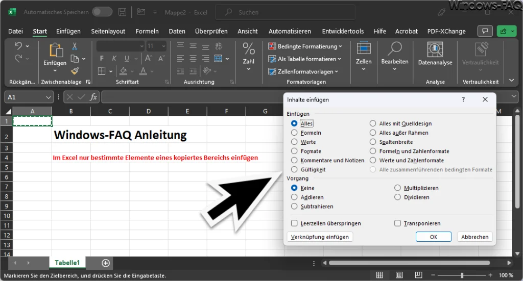
Task: Select the Formeln radio button
Action: coord(294,133)
